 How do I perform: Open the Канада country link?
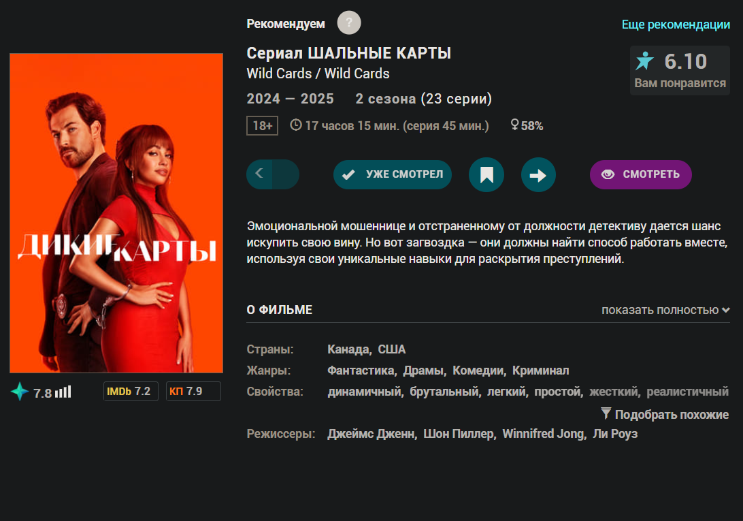pos(350,349)
